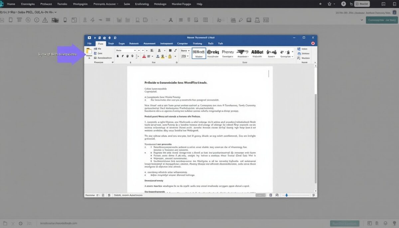The height and width of the screenshot is (228, 399).
Task: Open the Help menu in the top dark bar
Action: 199,4
